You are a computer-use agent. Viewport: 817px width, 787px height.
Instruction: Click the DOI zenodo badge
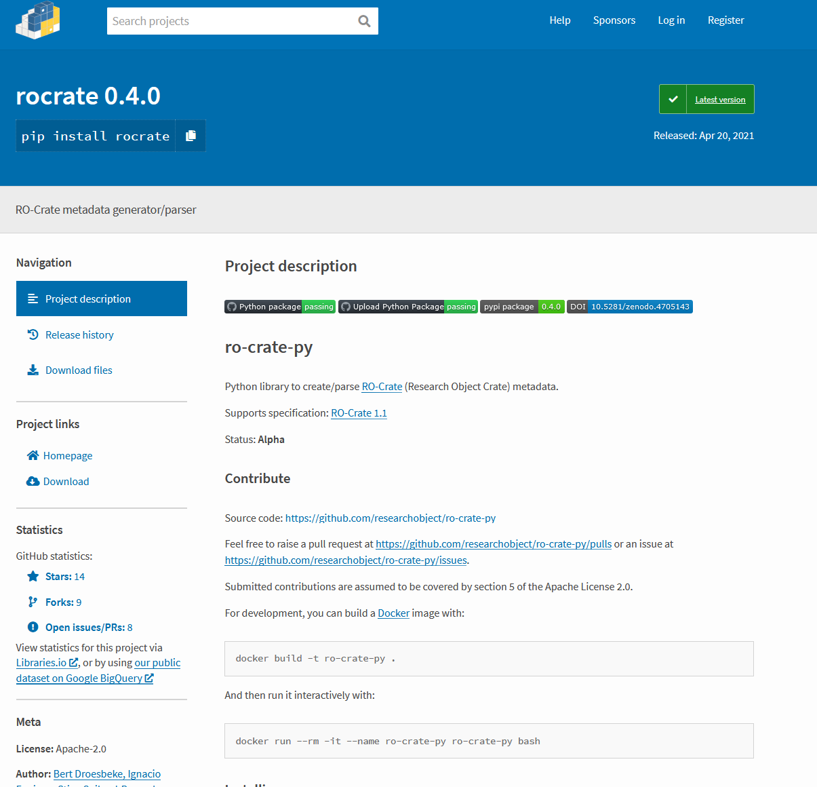click(630, 307)
